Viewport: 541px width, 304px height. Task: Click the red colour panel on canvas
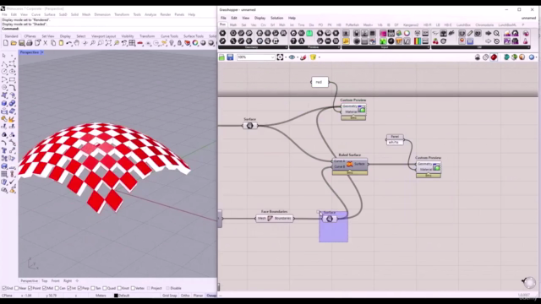coord(320,82)
